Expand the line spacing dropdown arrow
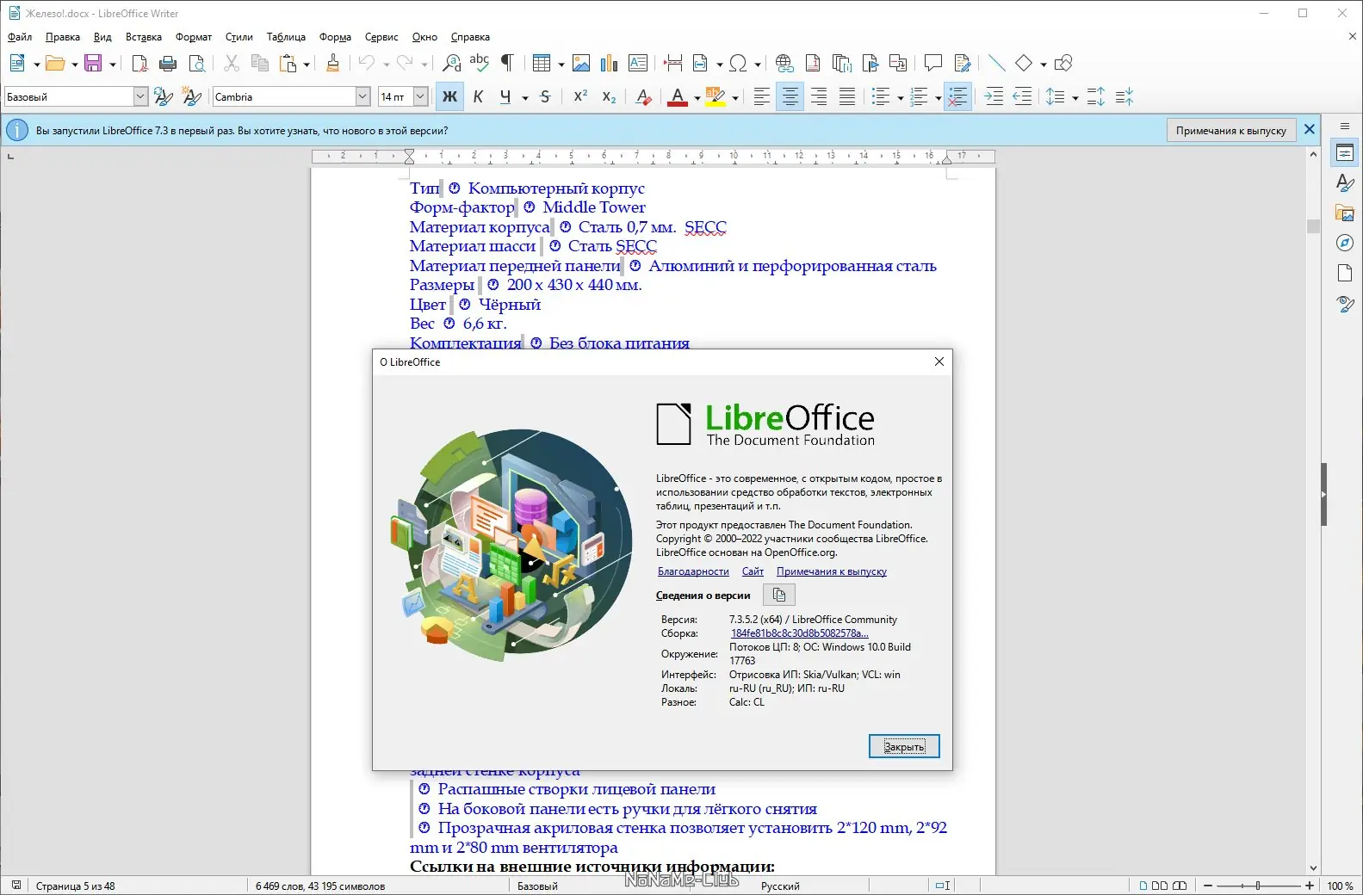Image resolution: width=1363 pixels, height=895 pixels. click(x=1075, y=98)
